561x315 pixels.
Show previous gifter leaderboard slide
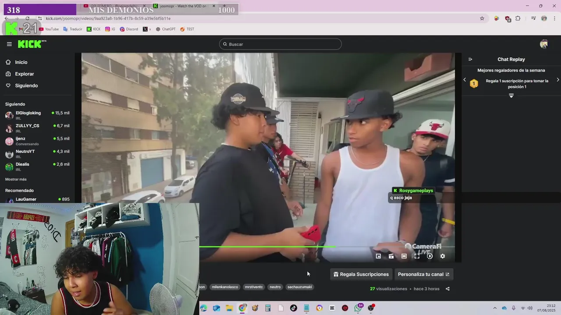[465, 80]
